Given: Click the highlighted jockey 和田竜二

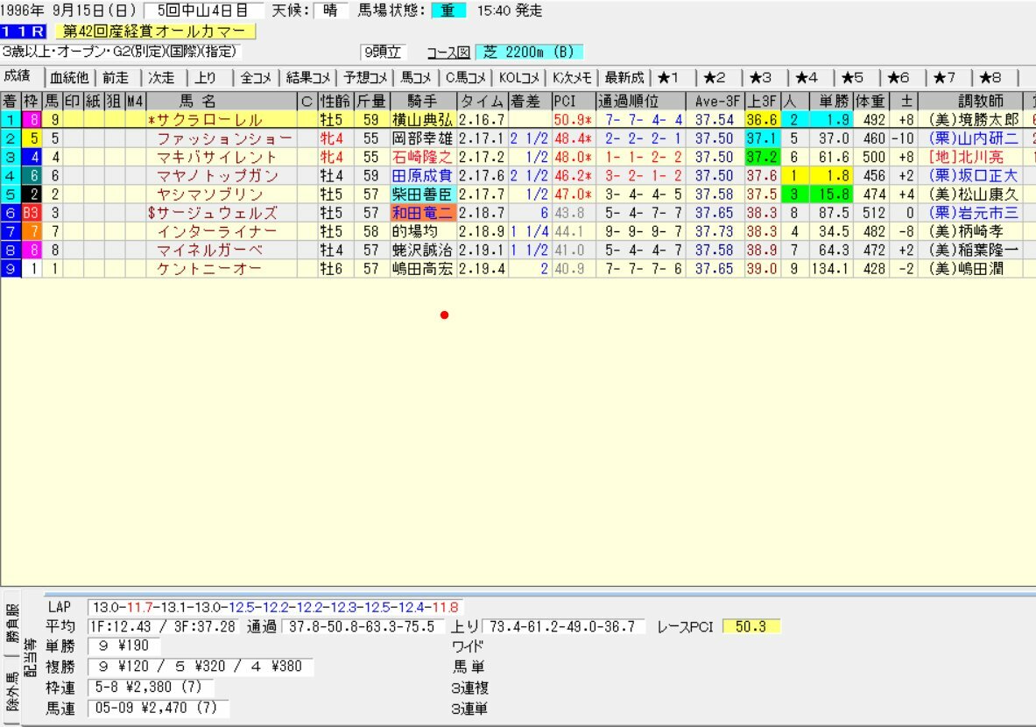Looking at the screenshot, I should [x=423, y=213].
